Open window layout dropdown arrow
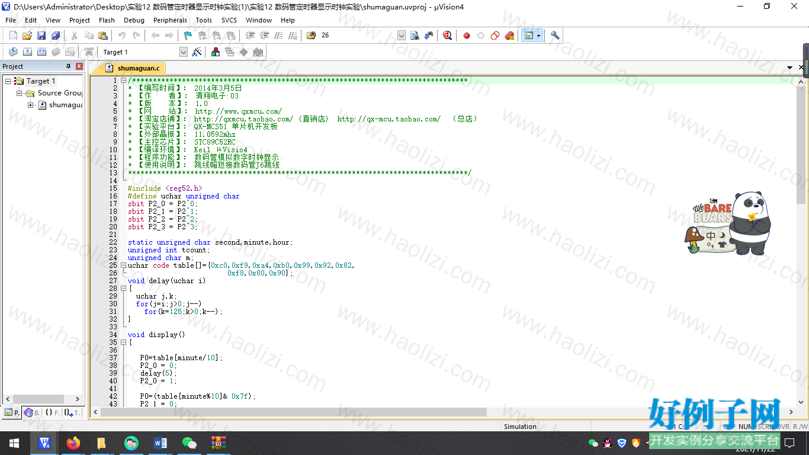This screenshot has width=809, height=455. pos(538,36)
